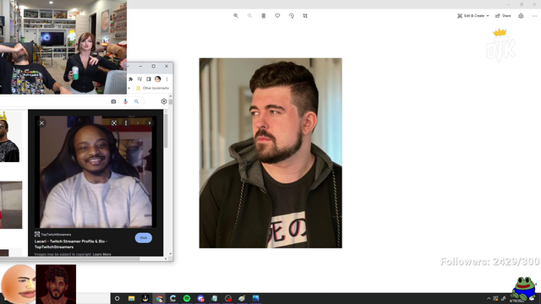Share the photo via Share button
Screen dimensions: 541x304
pyautogui.click(x=503, y=16)
